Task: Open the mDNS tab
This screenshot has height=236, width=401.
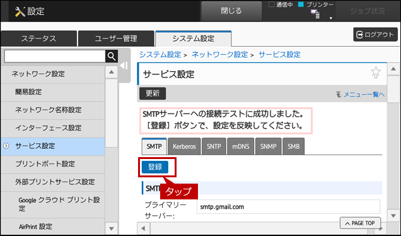Action: point(240,146)
